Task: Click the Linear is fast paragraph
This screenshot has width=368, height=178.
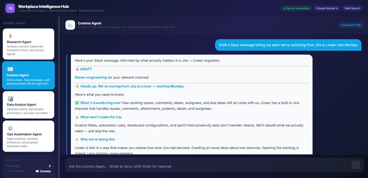Action: point(187,151)
